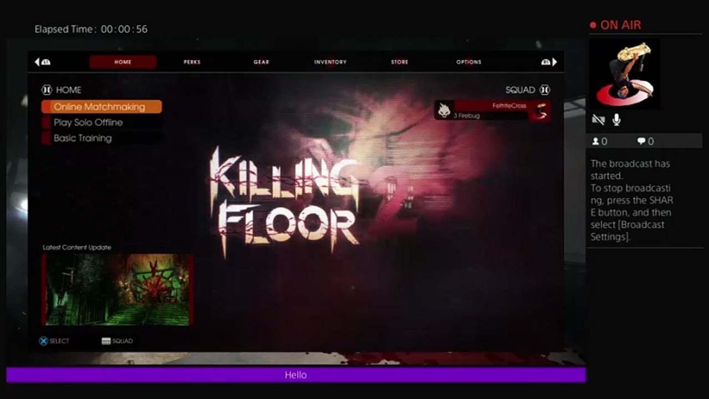Open the STORE tab

(x=400, y=62)
